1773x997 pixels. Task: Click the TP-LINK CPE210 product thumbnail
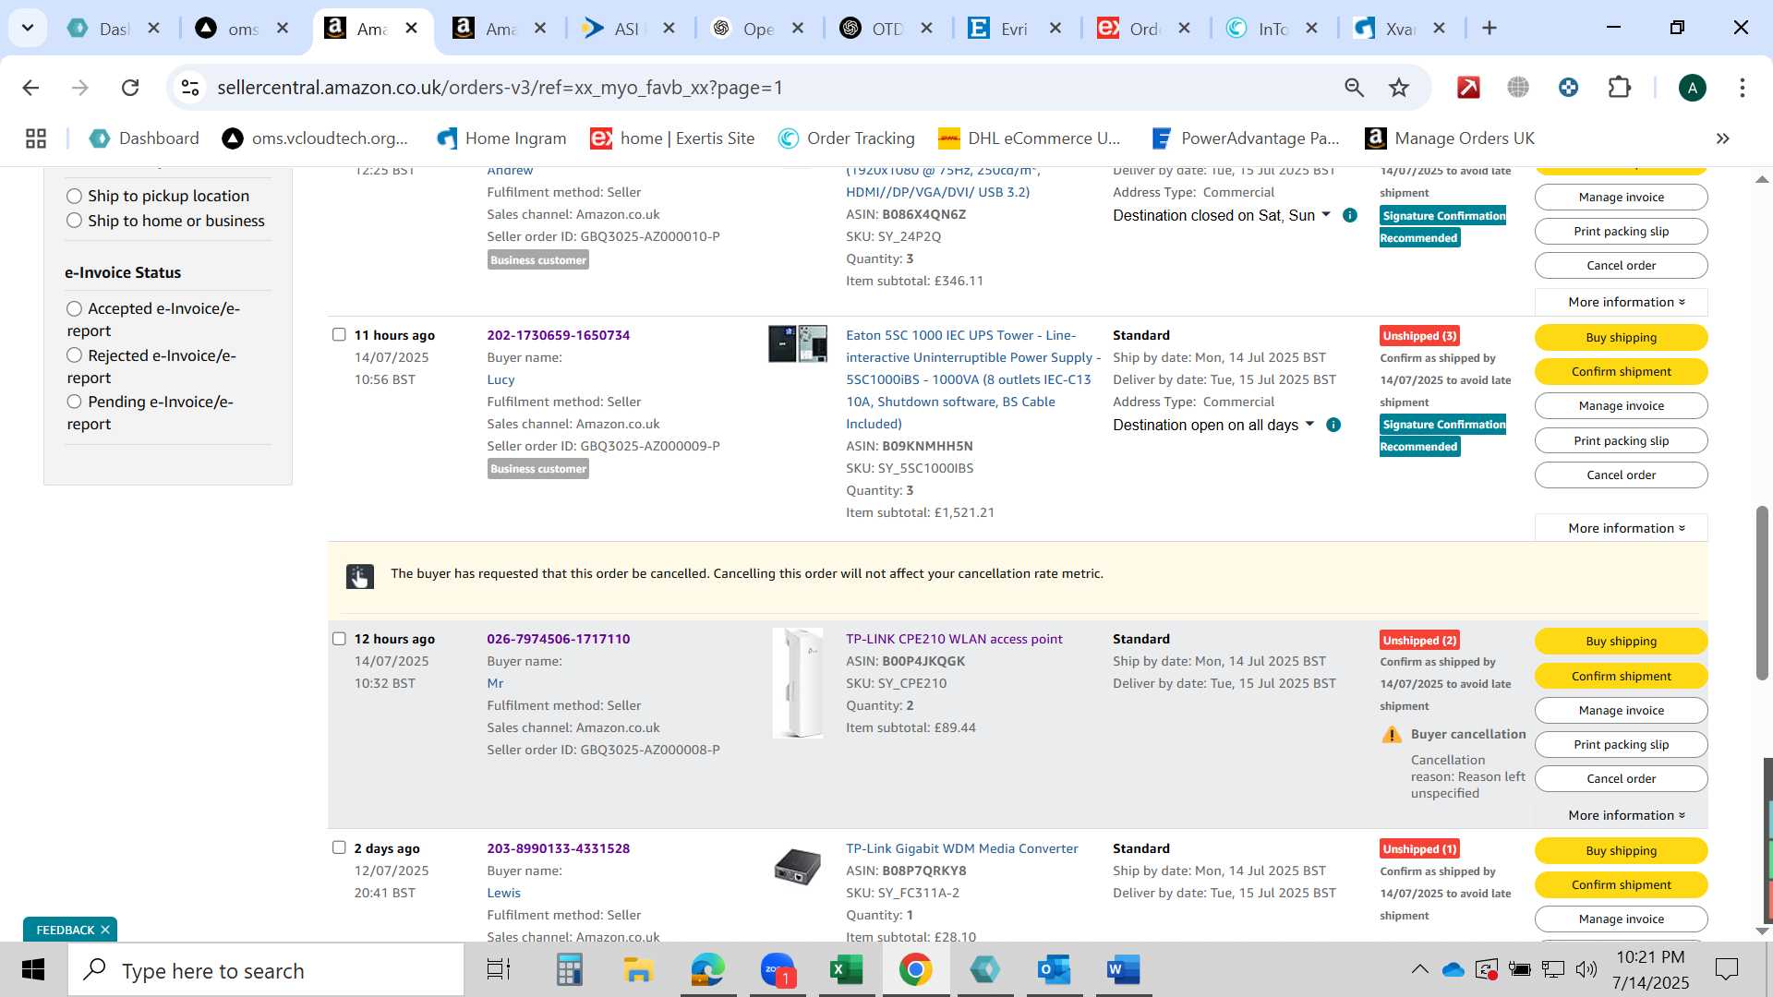click(x=798, y=683)
